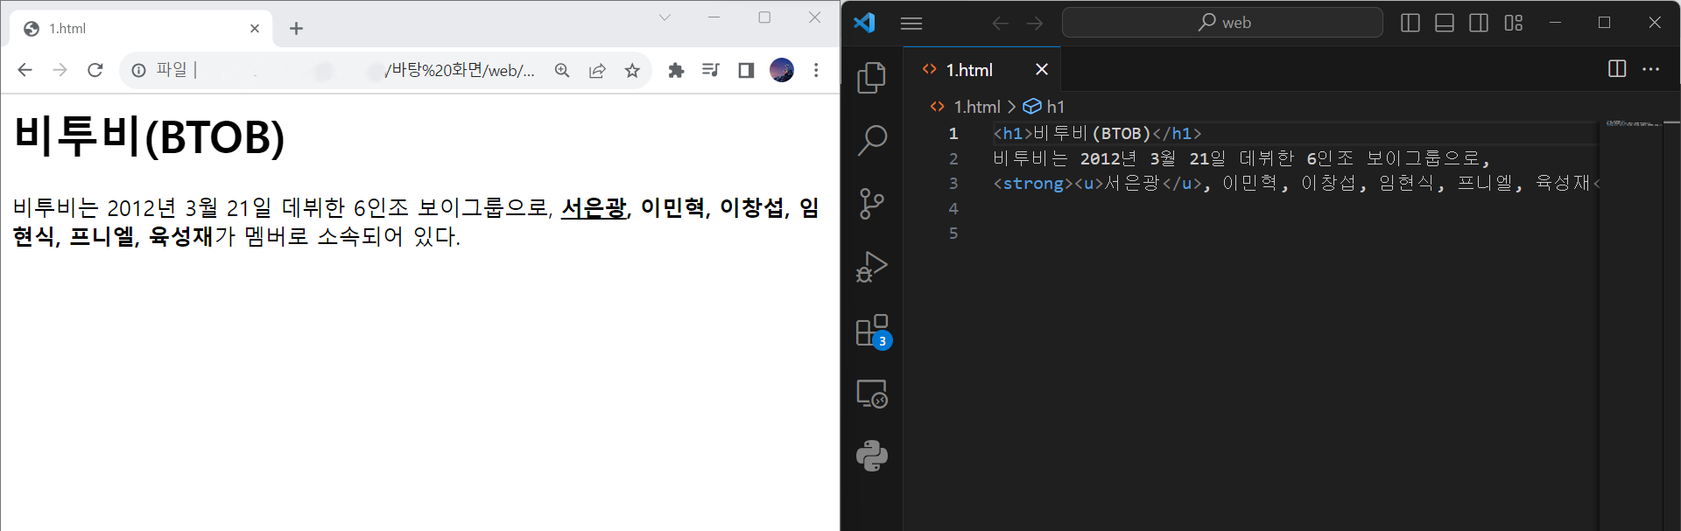Click the Chrome address bar URL

[459, 70]
